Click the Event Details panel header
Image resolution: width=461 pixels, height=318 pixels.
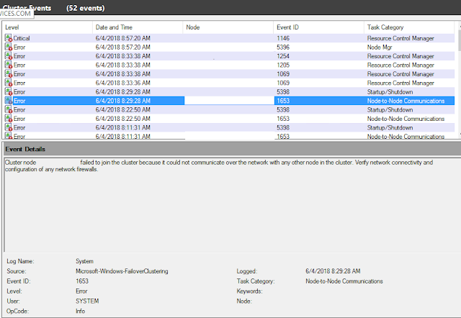coord(232,149)
